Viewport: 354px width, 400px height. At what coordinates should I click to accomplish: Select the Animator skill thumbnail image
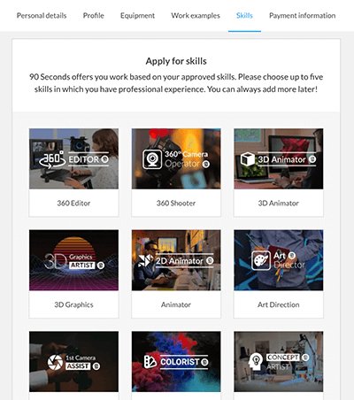tap(176, 260)
